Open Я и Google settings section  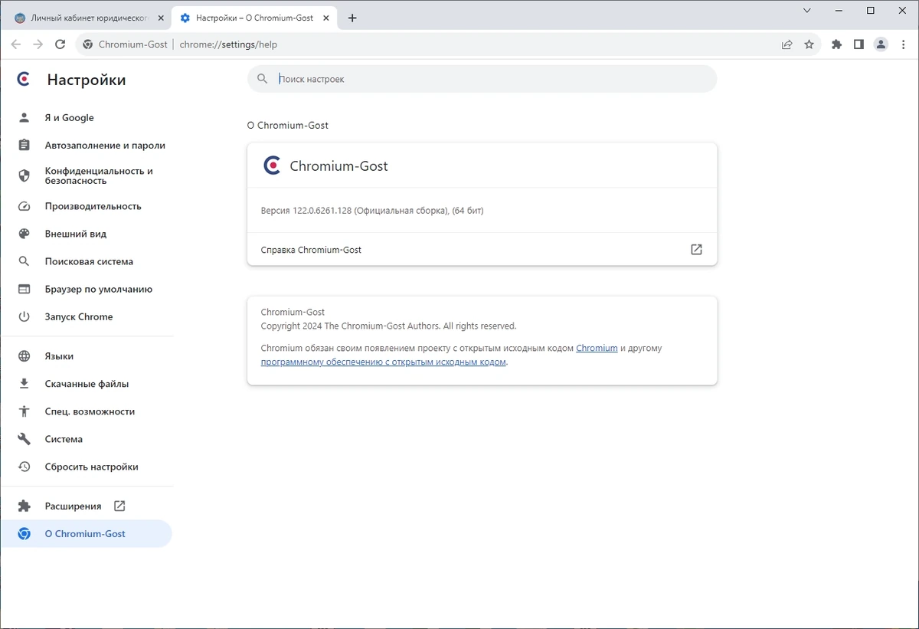tap(87, 118)
